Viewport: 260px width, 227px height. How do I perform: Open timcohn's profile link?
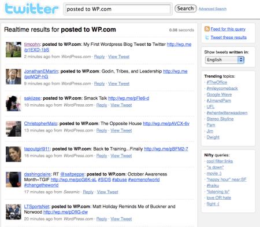(32, 45)
